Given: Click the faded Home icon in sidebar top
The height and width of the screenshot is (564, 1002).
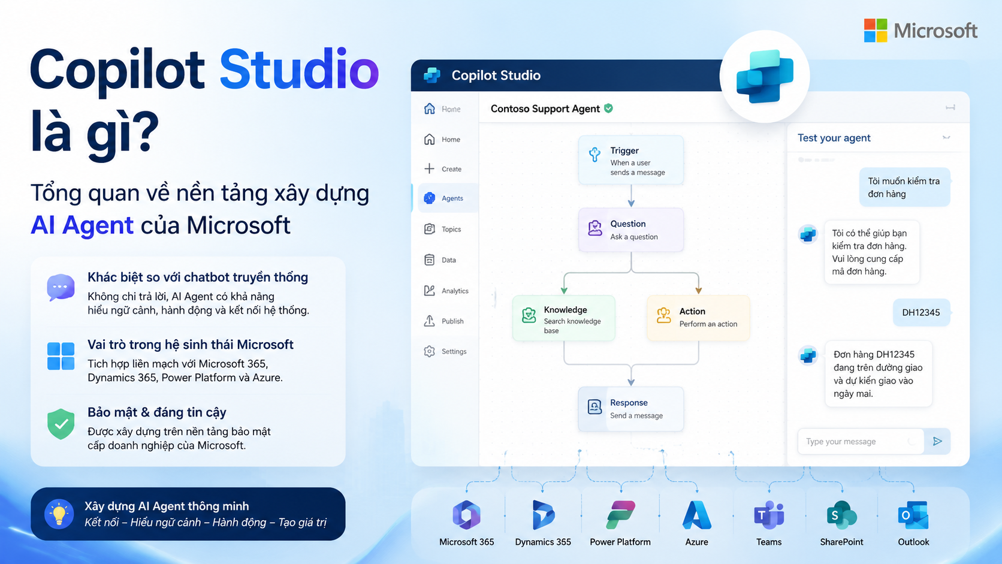Looking at the screenshot, I should coord(429,108).
